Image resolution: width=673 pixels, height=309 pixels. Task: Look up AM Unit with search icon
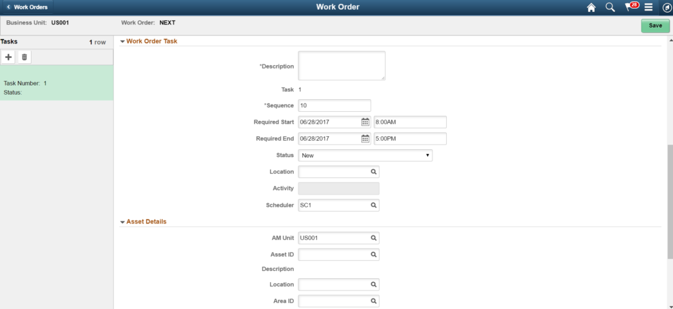373,238
